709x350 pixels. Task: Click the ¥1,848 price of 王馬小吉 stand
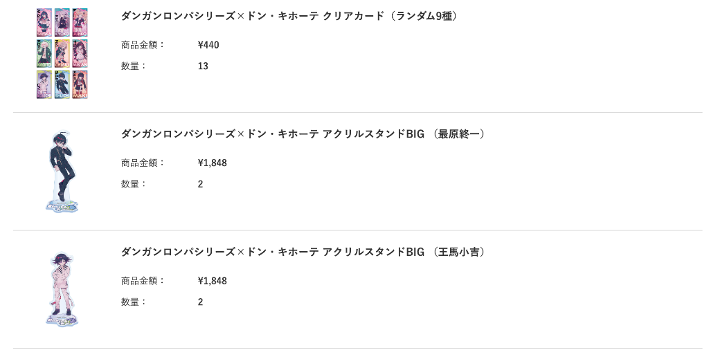click(x=213, y=281)
